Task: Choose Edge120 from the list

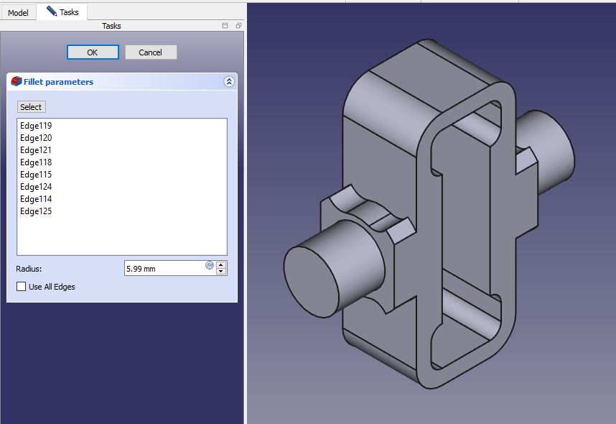Action: (x=36, y=138)
